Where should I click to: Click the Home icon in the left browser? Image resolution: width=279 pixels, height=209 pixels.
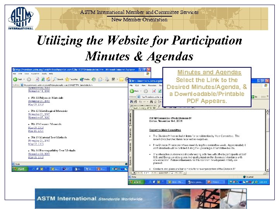coord(48,79)
